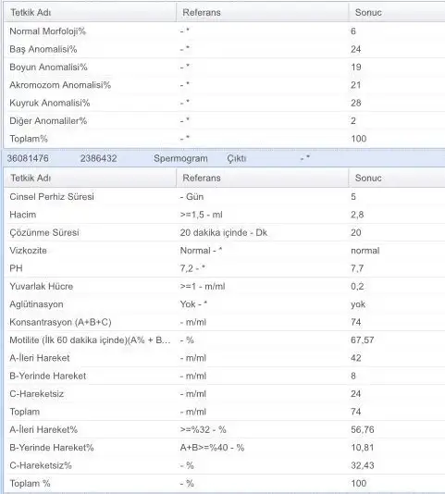The width and height of the screenshot is (445, 494).
Task: Select the Kuyruk Anomalisi% row
Action: pyautogui.click(x=225, y=103)
